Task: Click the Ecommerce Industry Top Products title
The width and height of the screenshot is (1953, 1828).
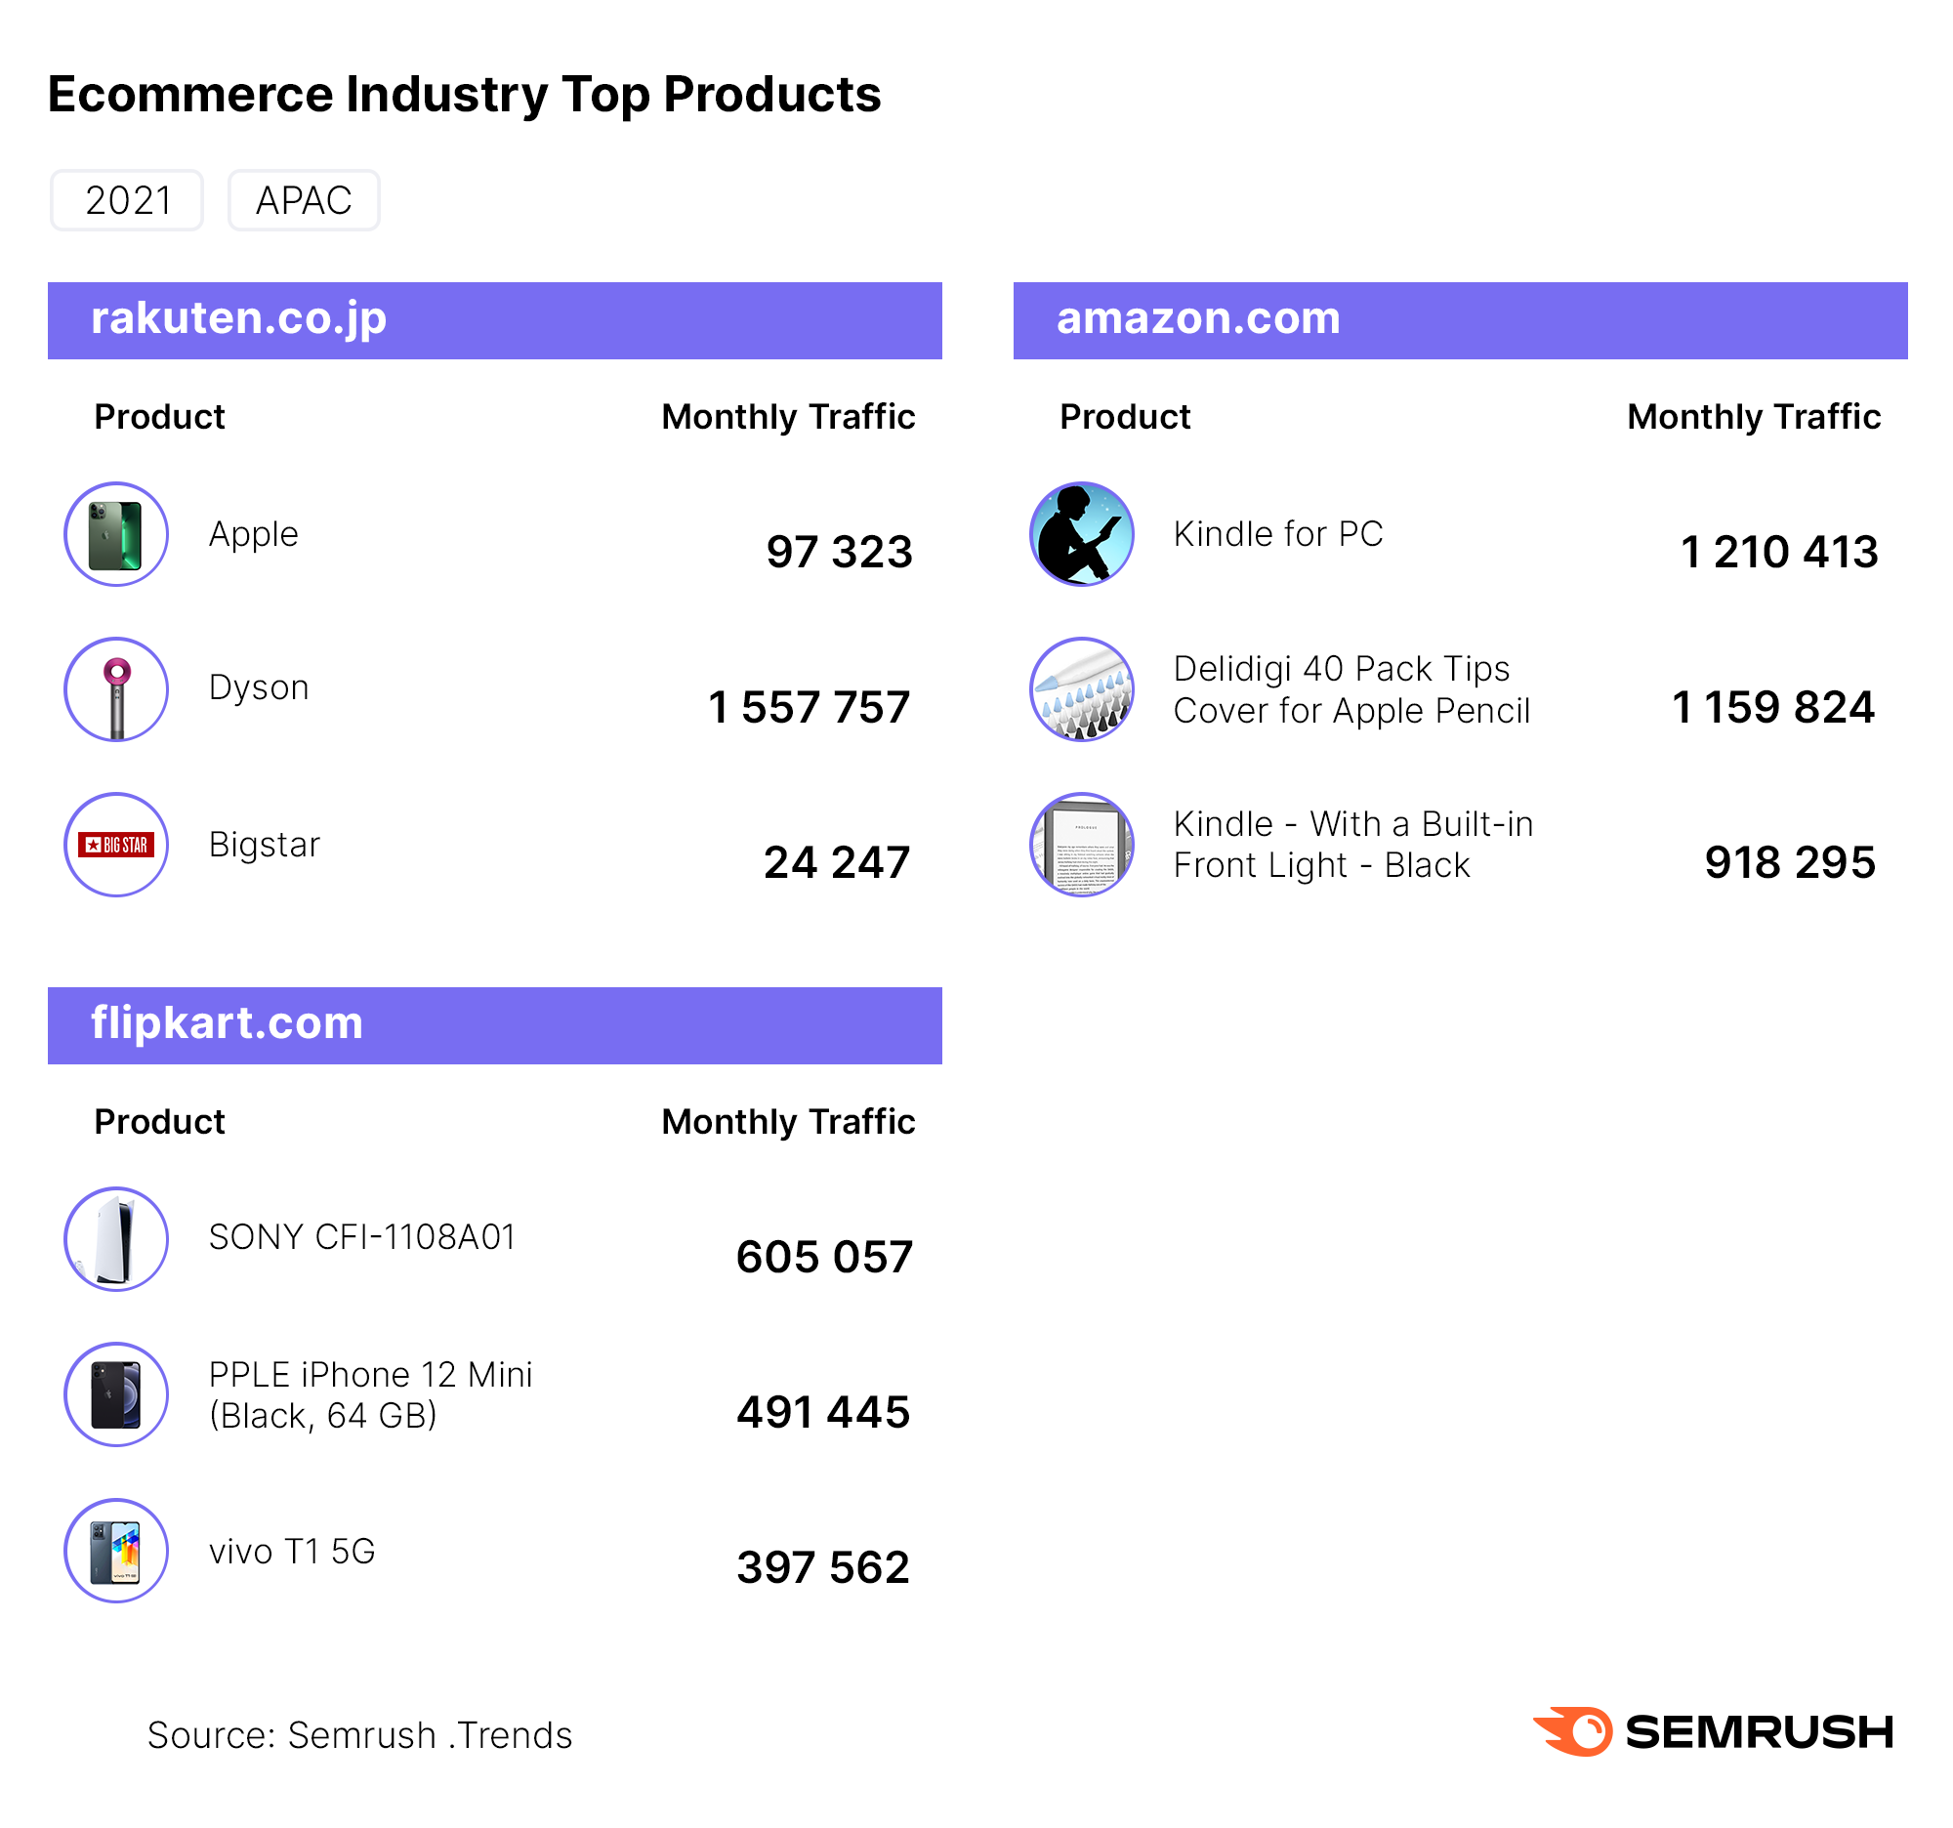Action: point(464,96)
